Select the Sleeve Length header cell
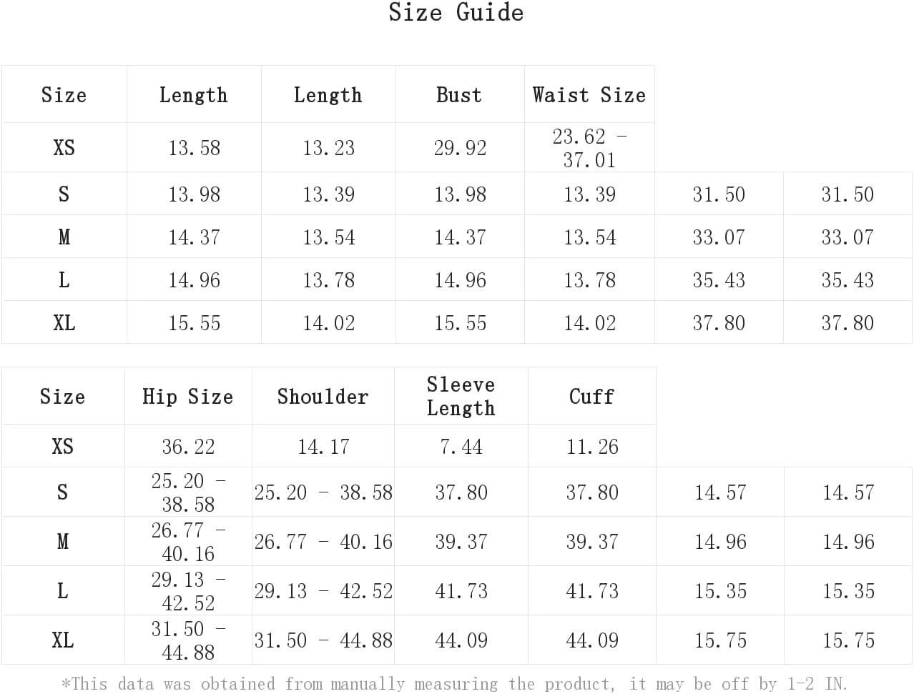The image size is (914, 694). (x=461, y=396)
